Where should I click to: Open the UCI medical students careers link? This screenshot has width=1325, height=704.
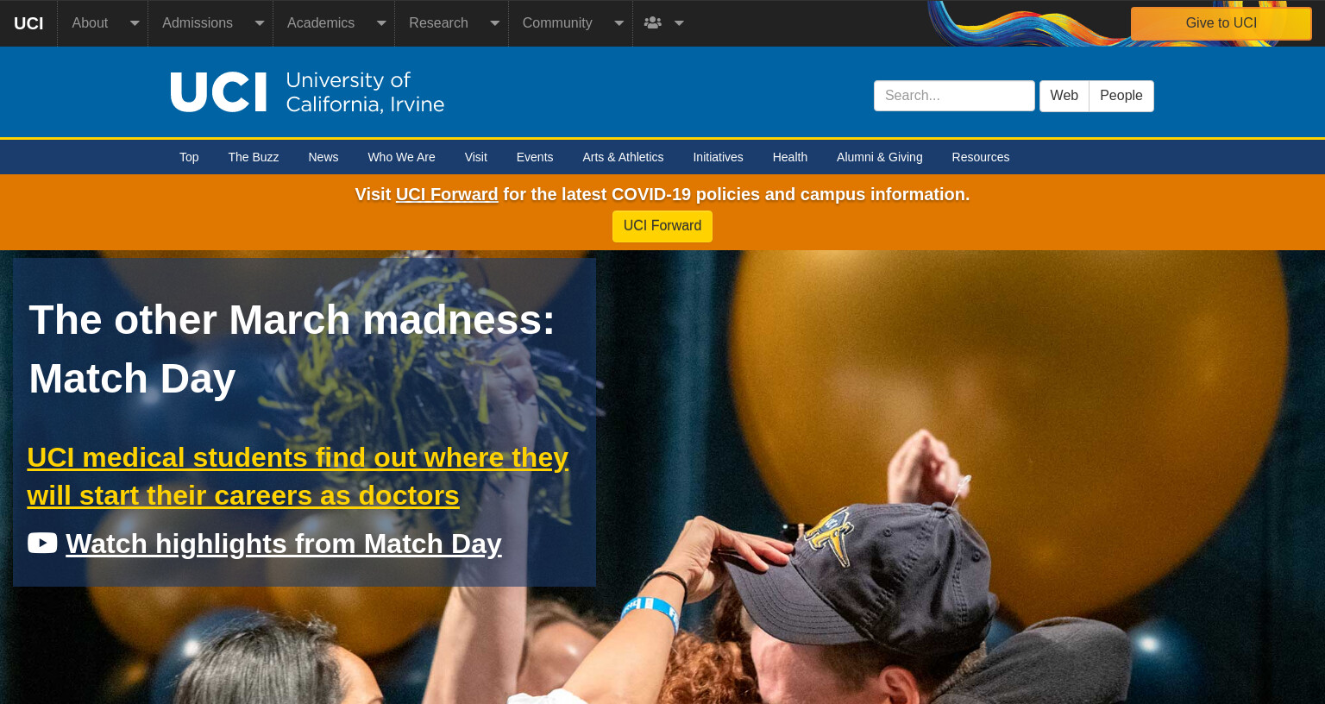[298, 476]
